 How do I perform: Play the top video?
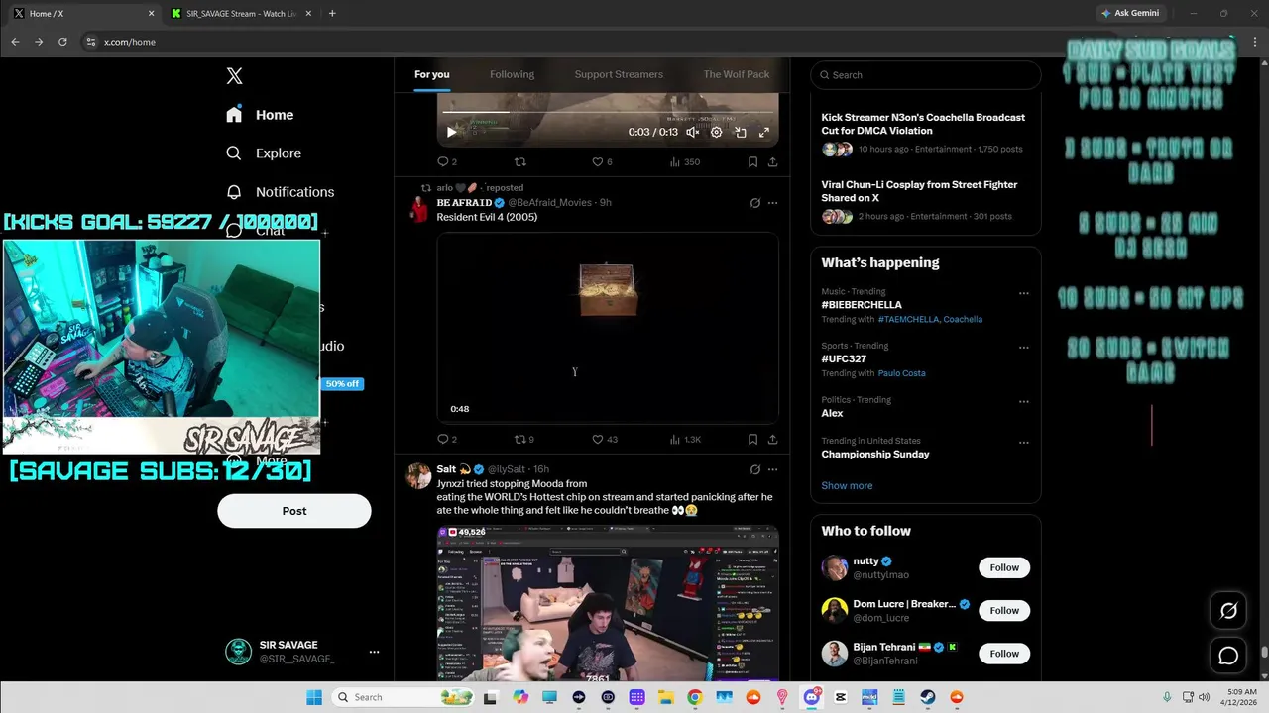(451, 132)
